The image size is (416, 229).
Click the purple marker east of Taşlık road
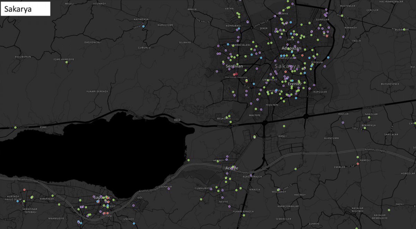tap(343, 36)
